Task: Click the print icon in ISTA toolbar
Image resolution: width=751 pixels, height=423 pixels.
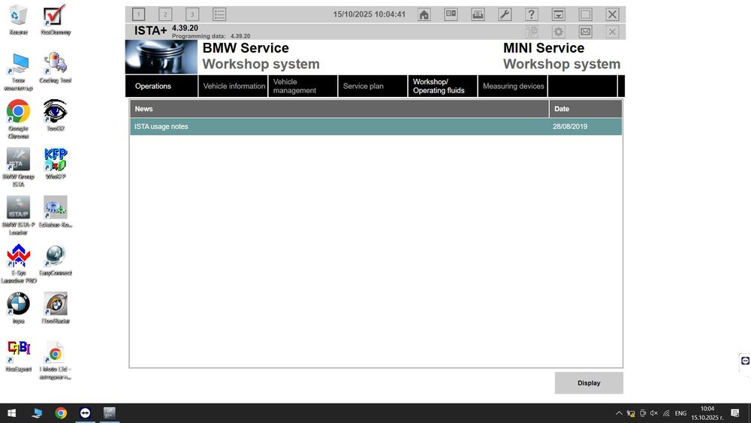Action: pyautogui.click(x=478, y=14)
